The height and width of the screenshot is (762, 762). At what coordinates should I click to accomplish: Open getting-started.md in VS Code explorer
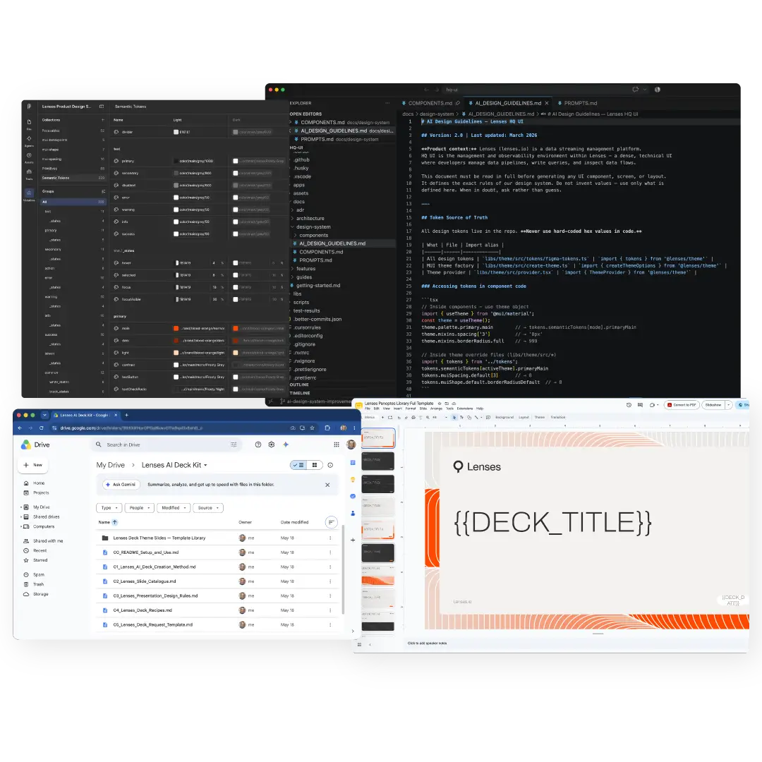coord(317,285)
